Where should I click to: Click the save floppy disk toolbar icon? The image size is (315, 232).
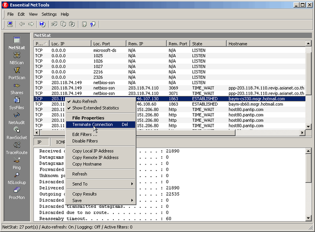point(42,24)
